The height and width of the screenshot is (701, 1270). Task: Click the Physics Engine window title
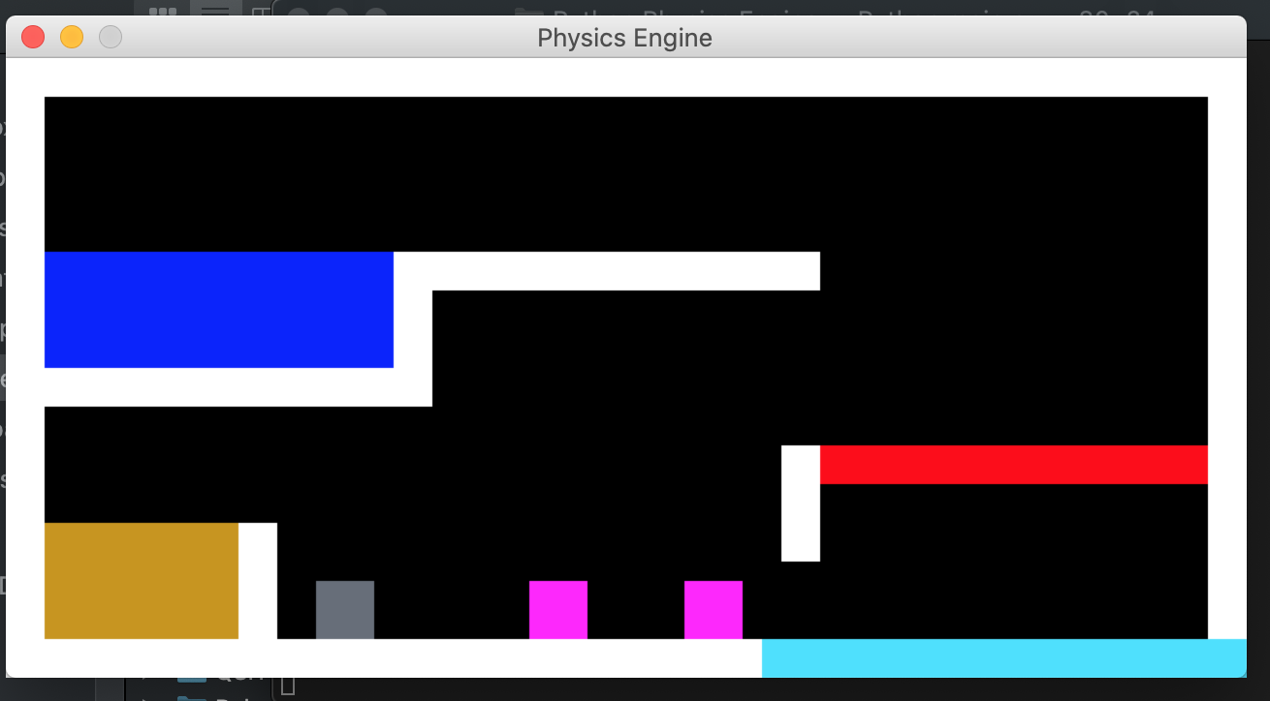tap(624, 38)
